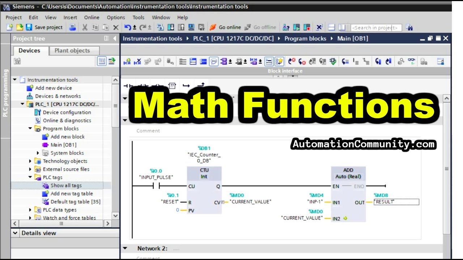This screenshot has height=260, width=463.
Task: Insert empty box from favorites bar
Action: tap(172, 86)
